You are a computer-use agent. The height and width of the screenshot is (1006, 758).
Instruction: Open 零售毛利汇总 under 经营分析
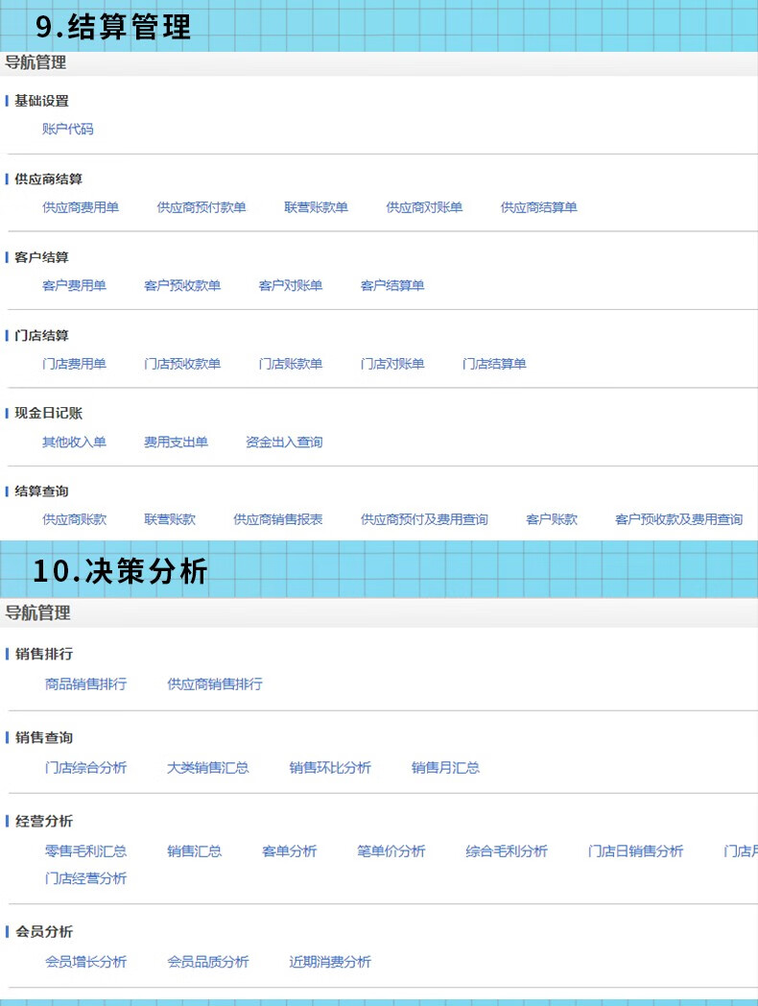85,851
